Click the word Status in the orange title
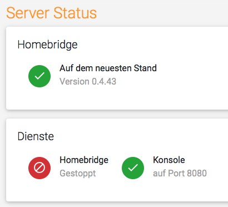This screenshot has height=207, width=228. tap(75, 13)
